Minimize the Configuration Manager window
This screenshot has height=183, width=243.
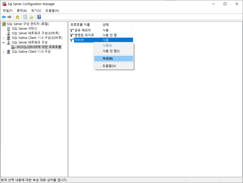coord(213,4)
